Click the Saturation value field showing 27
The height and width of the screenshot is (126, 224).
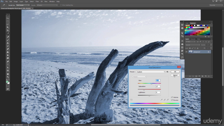[158, 86]
